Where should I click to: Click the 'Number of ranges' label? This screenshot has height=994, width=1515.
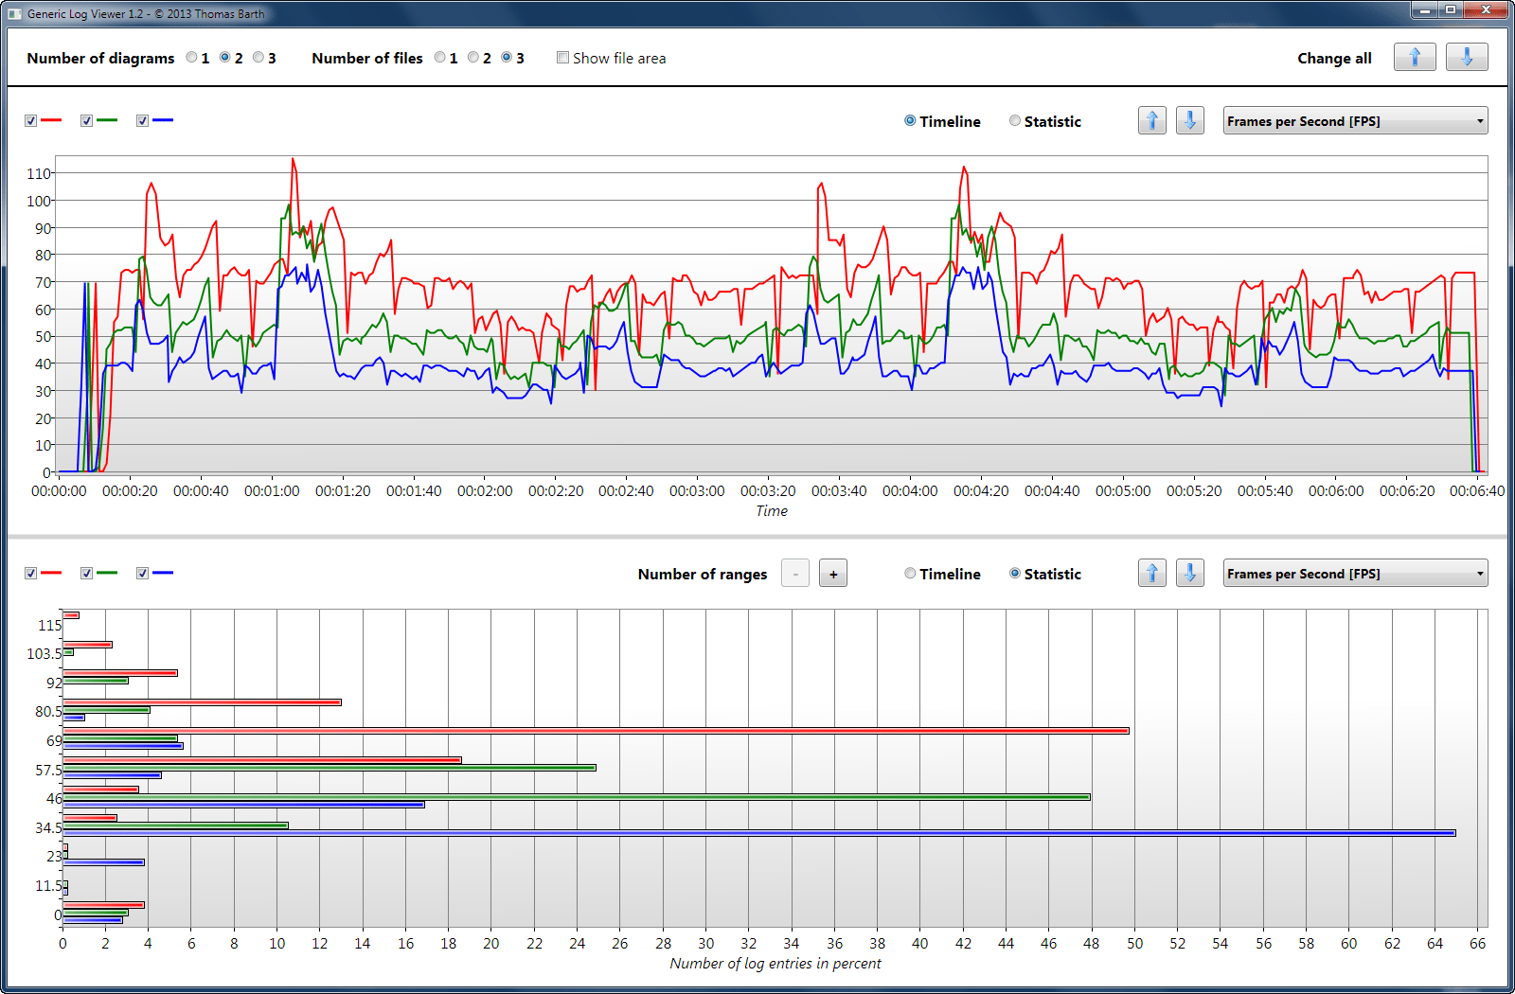[x=703, y=574]
